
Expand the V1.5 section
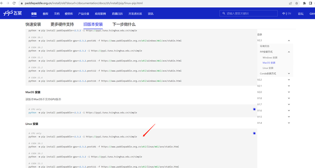point(289,117)
